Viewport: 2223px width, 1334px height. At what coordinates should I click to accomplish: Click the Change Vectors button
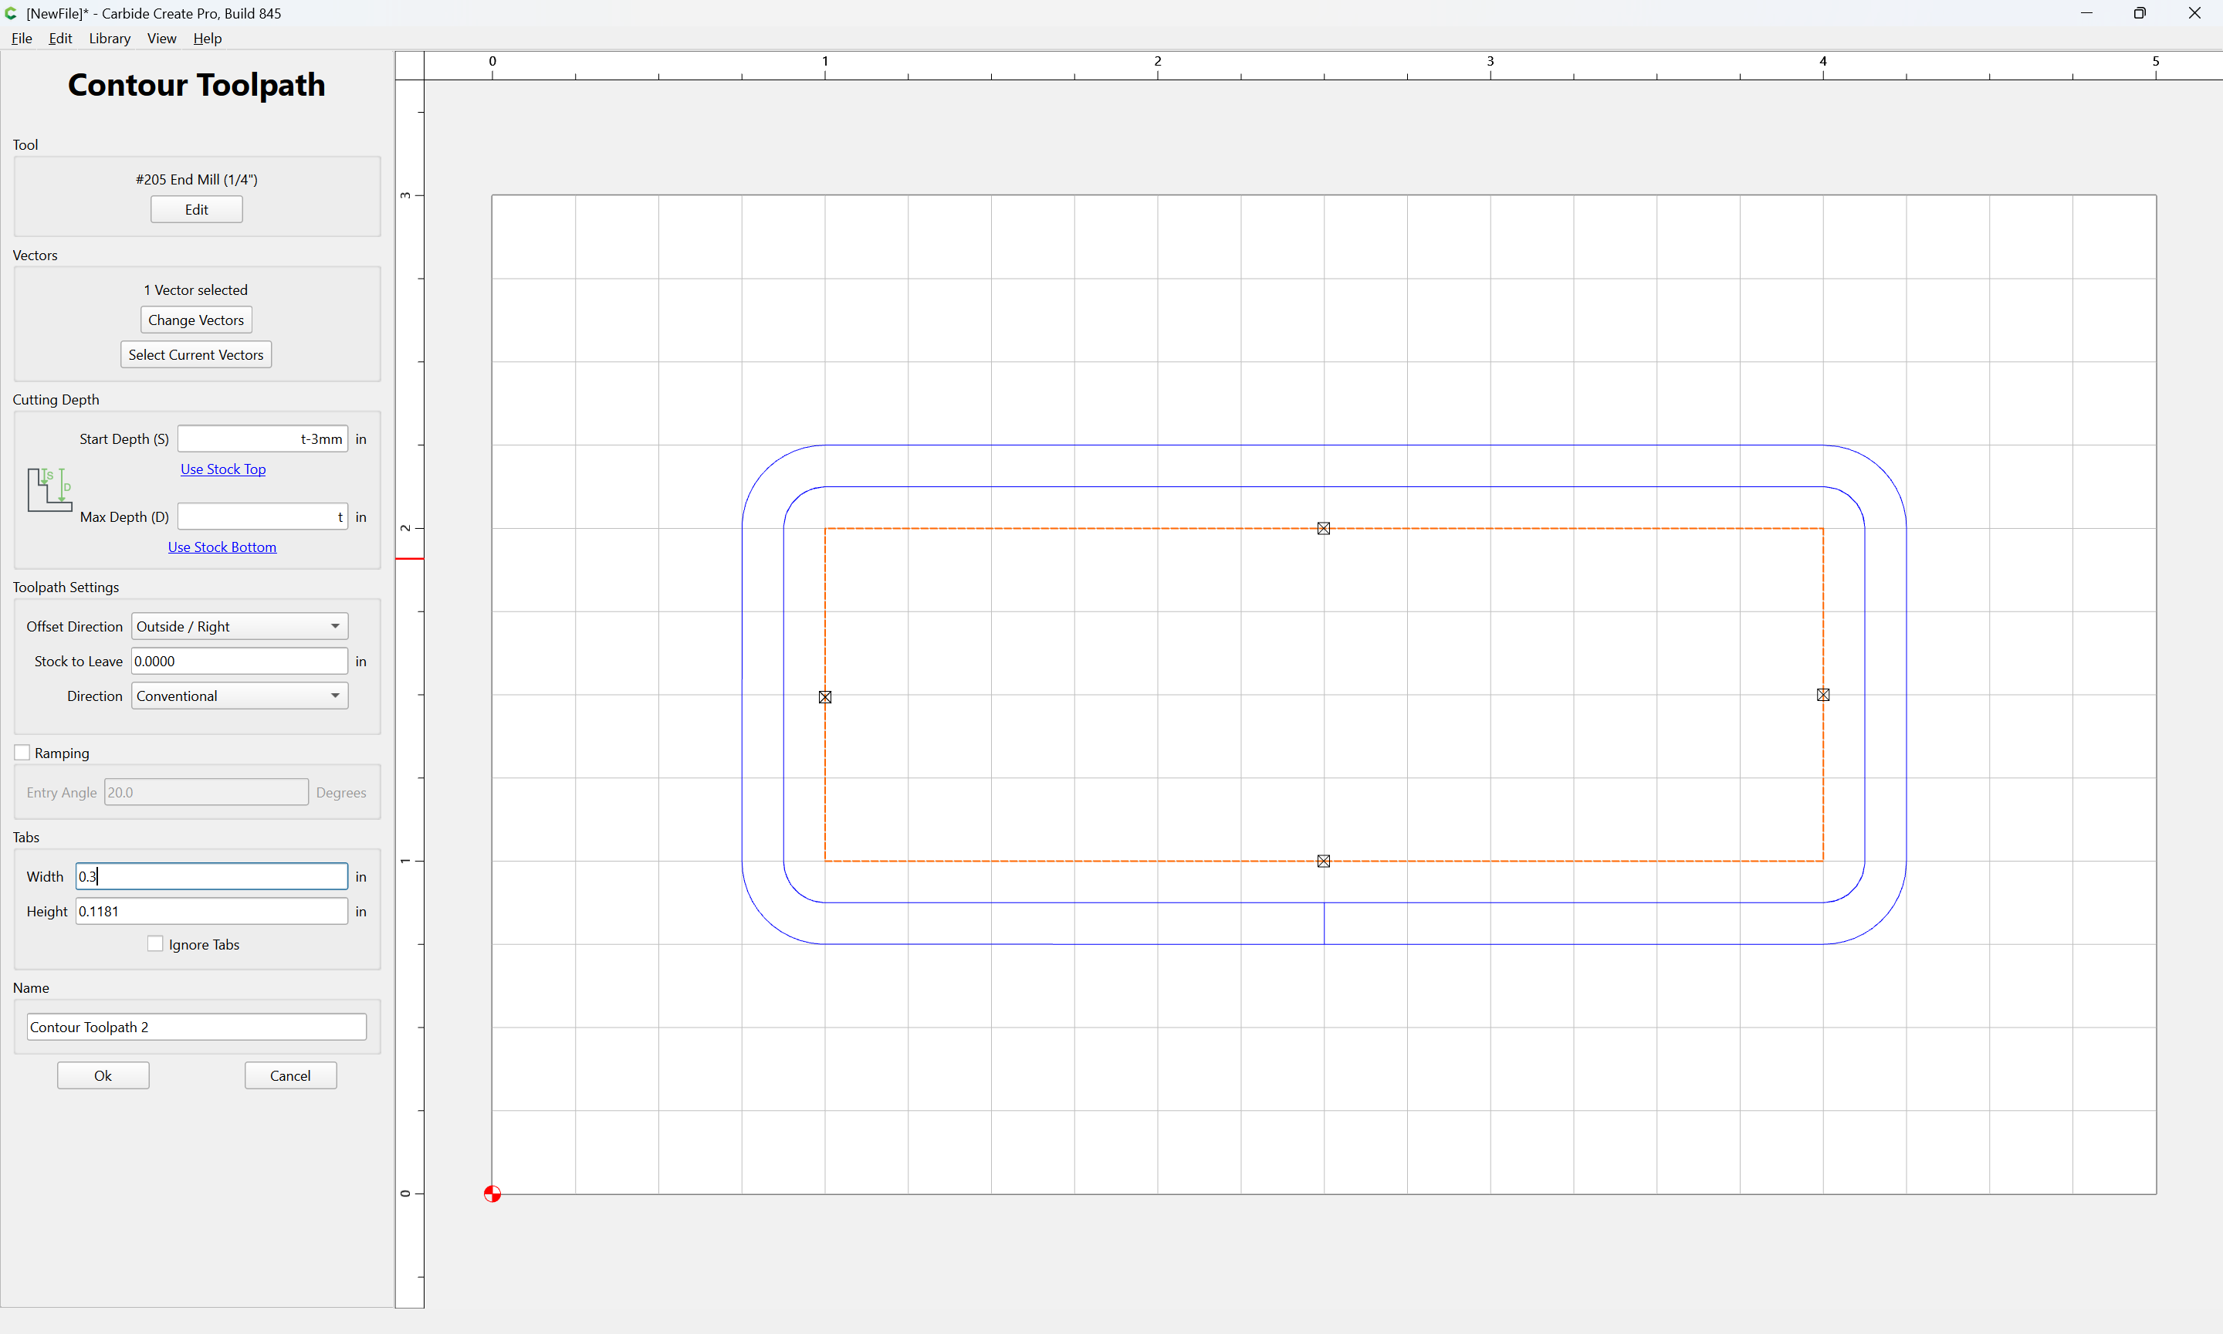pyautogui.click(x=196, y=320)
